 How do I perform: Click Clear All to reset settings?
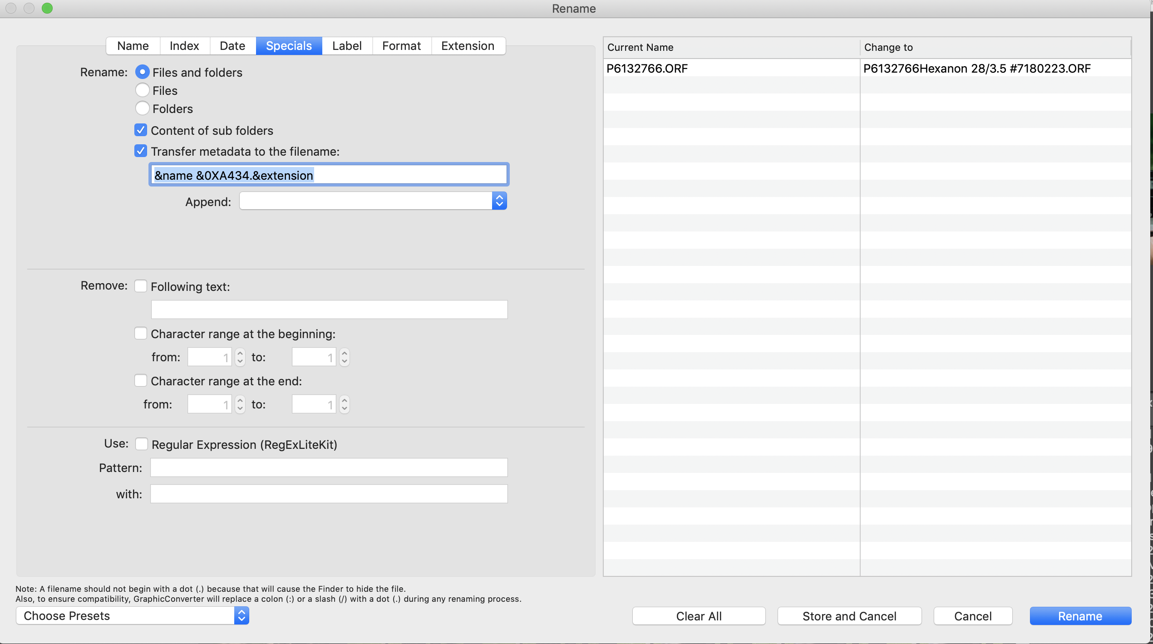tap(699, 615)
